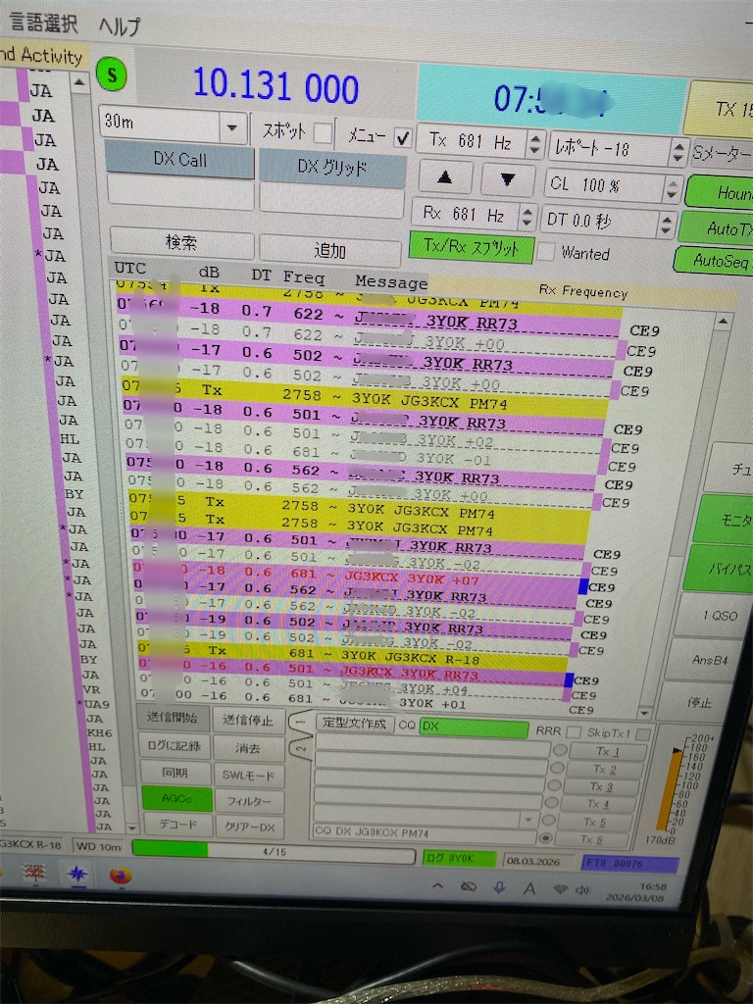Image resolution: width=753 pixels, height=1004 pixels.
Task: Switch to message tab 2
Action: point(301,747)
